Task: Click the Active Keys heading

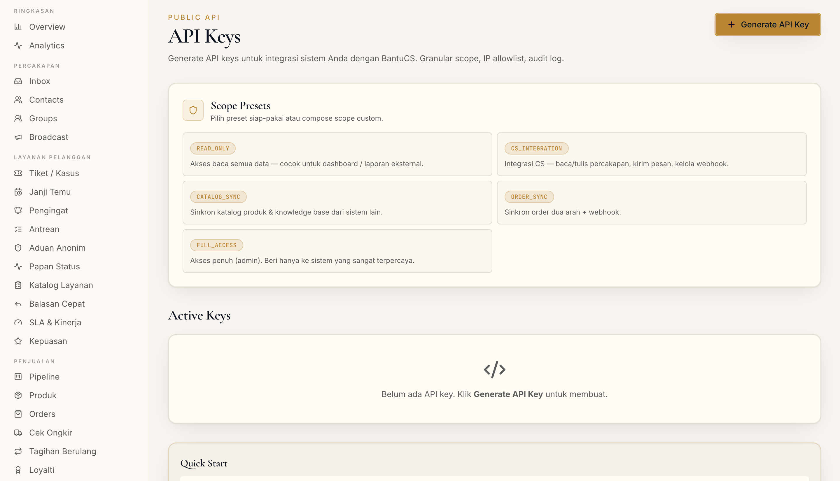Action: (199, 315)
